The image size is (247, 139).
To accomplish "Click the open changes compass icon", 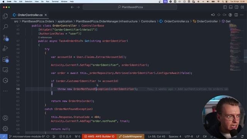I will click(230, 15).
